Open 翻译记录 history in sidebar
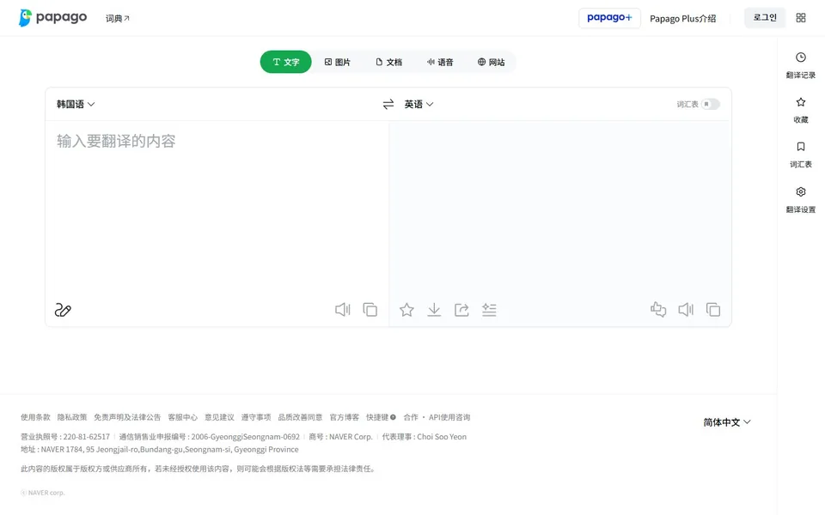This screenshot has height=515, width=825. click(x=801, y=65)
